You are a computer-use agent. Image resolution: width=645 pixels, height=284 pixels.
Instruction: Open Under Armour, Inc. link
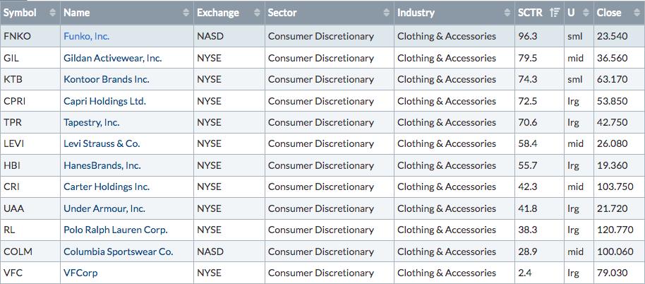tap(104, 208)
